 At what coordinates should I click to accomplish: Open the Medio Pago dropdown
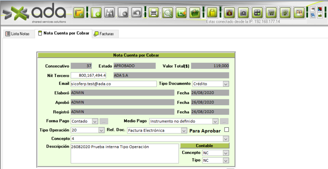[x=215, y=121]
